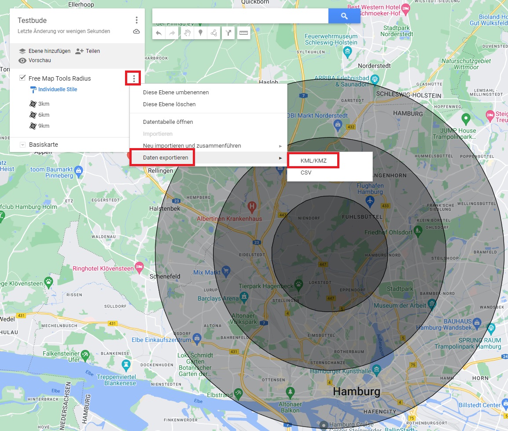Choose the add directions tool
The image size is (508, 431).
click(228, 33)
